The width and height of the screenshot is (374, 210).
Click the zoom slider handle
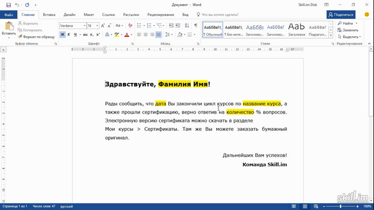click(340, 206)
